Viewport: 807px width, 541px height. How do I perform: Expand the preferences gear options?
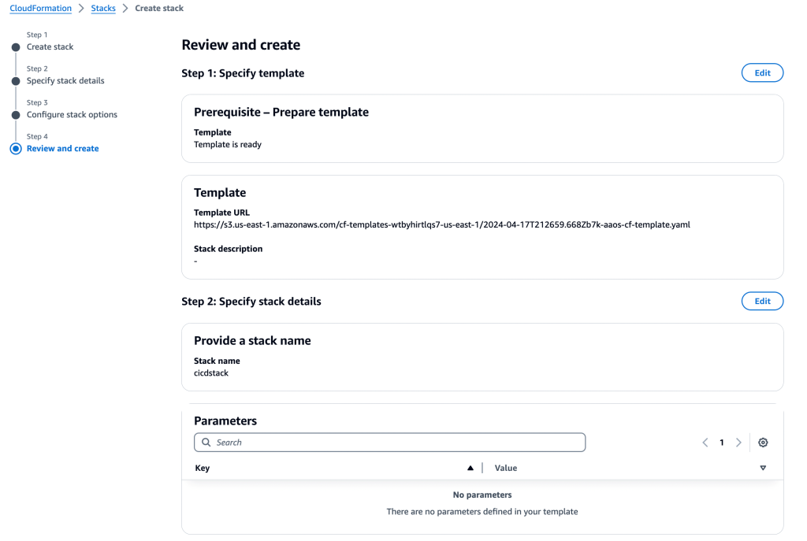pyautogui.click(x=763, y=442)
